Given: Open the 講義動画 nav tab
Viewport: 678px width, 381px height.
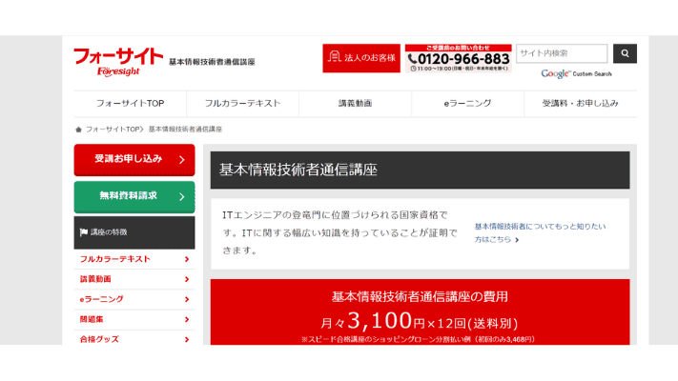Looking at the screenshot, I should (355, 104).
